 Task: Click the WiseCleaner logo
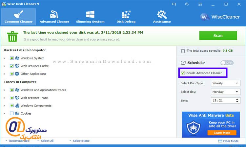[x=220, y=17]
